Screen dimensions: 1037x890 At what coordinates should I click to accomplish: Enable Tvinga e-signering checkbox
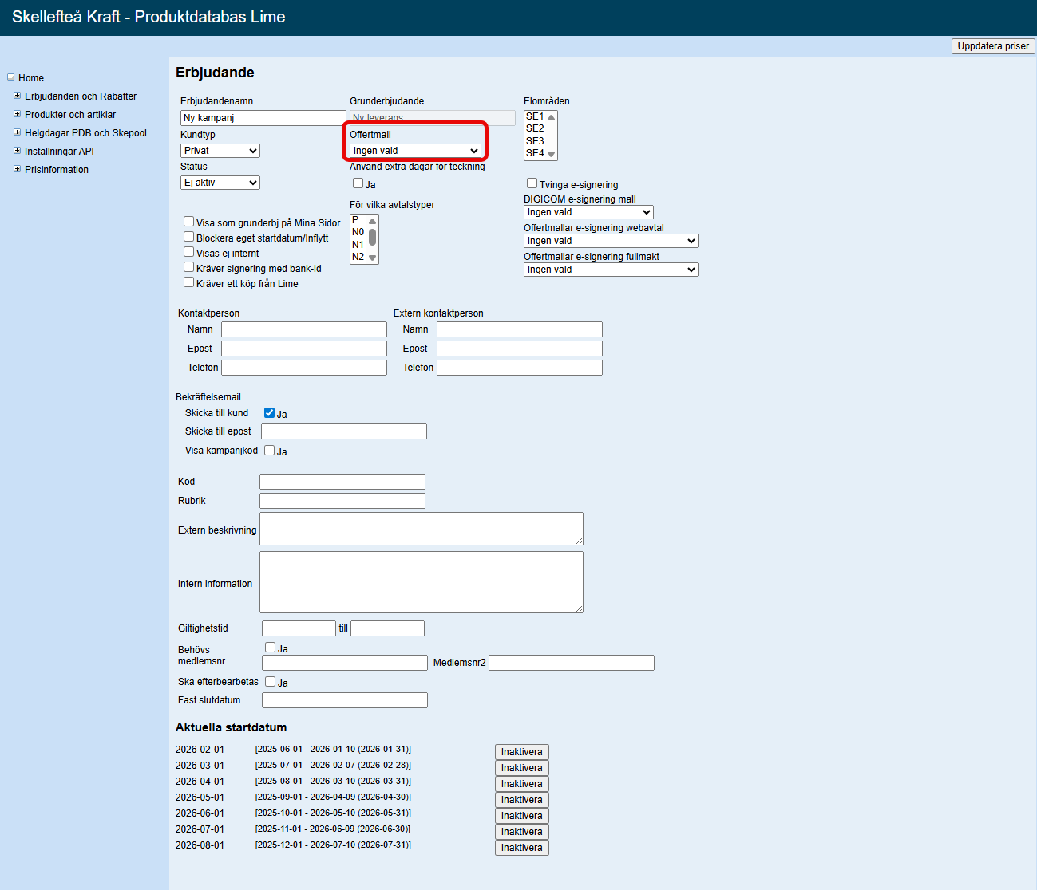(x=532, y=183)
